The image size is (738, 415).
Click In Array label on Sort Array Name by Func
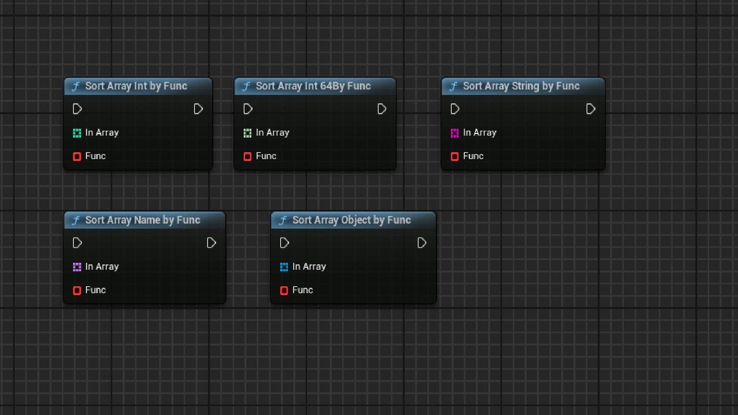(102, 267)
